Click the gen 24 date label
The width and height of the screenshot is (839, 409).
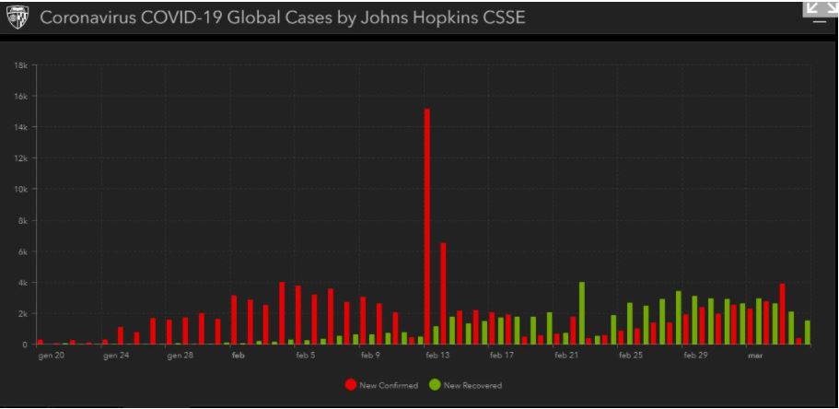[116, 355]
